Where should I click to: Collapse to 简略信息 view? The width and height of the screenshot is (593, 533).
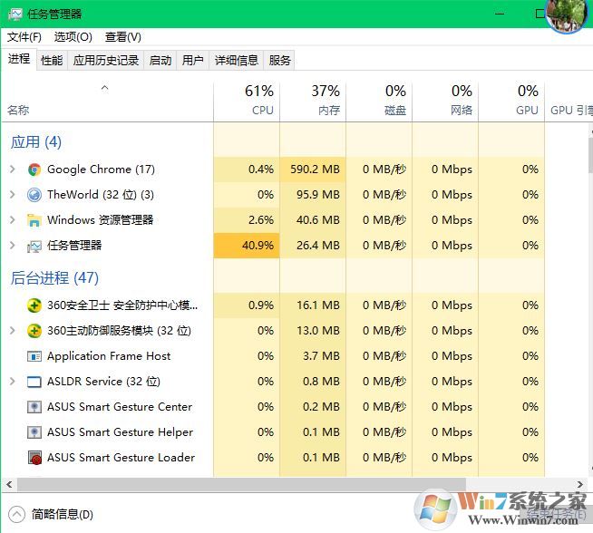point(53,514)
